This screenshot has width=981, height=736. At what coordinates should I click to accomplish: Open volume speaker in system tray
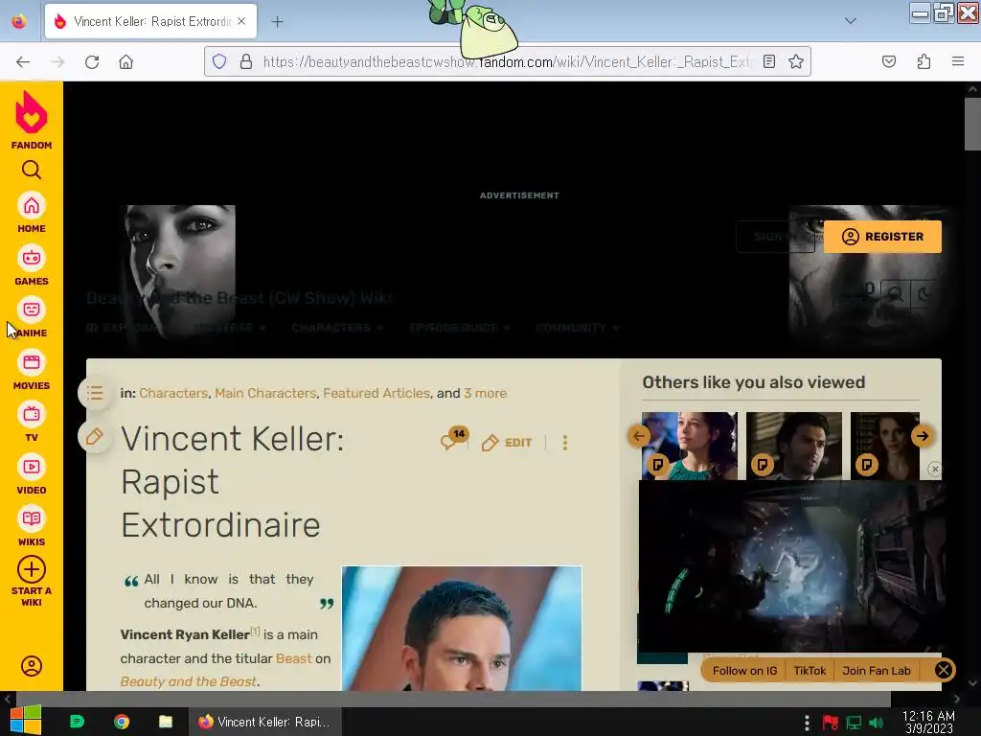pyautogui.click(x=877, y=723)
